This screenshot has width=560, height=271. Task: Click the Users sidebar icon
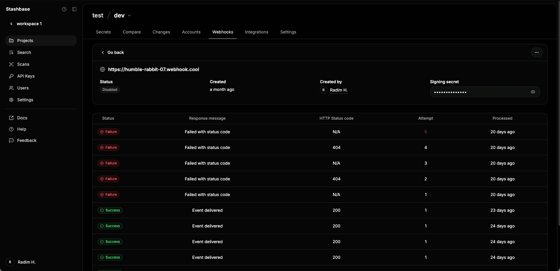coord(11,88)
